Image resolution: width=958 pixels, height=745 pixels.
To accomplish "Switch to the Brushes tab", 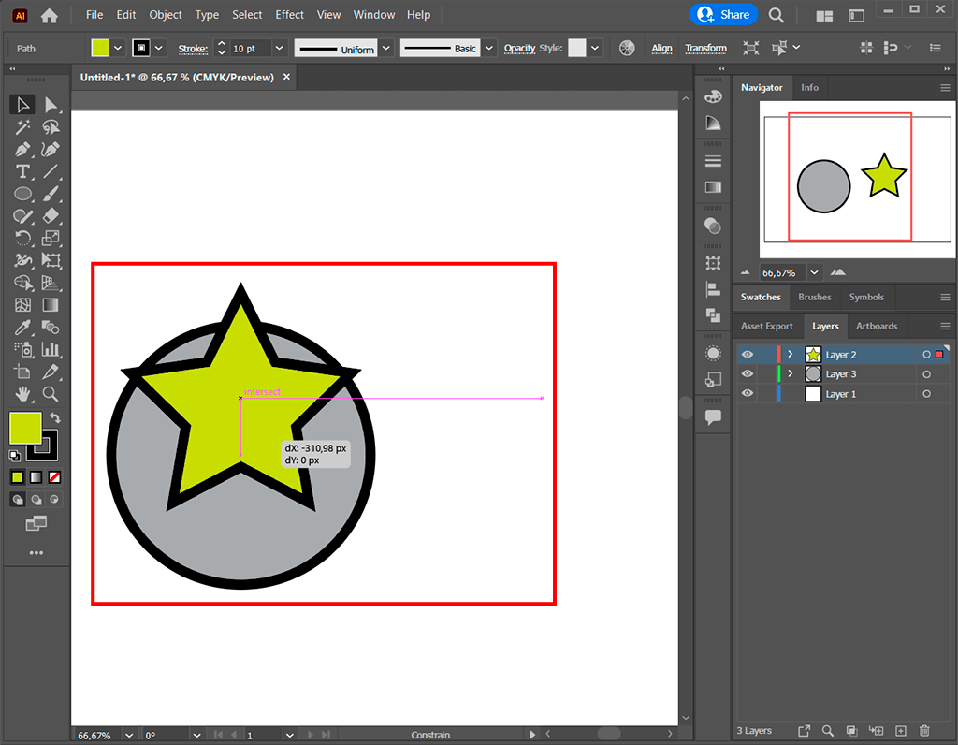I will [x=814, y=297].
